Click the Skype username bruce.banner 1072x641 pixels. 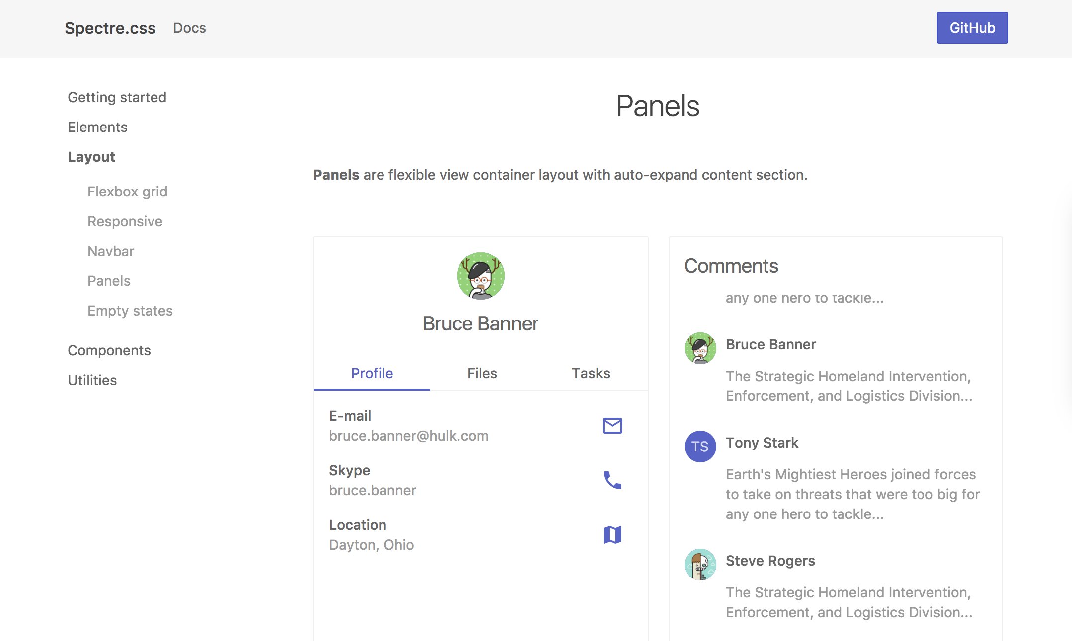tap(373, 490)
